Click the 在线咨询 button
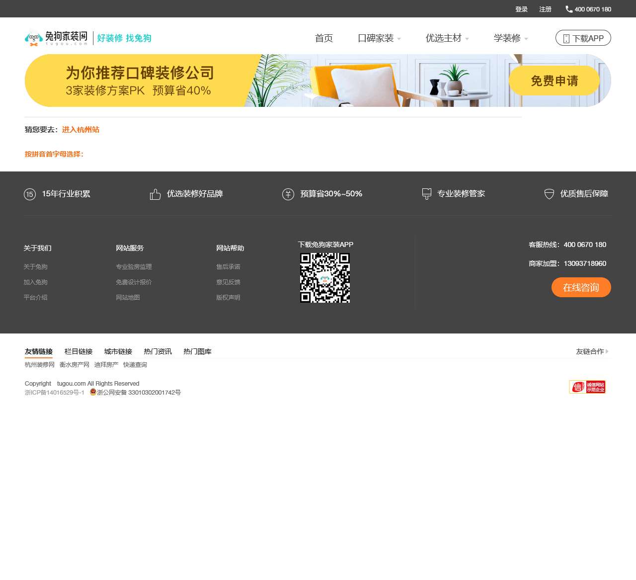 pos(581,287)
